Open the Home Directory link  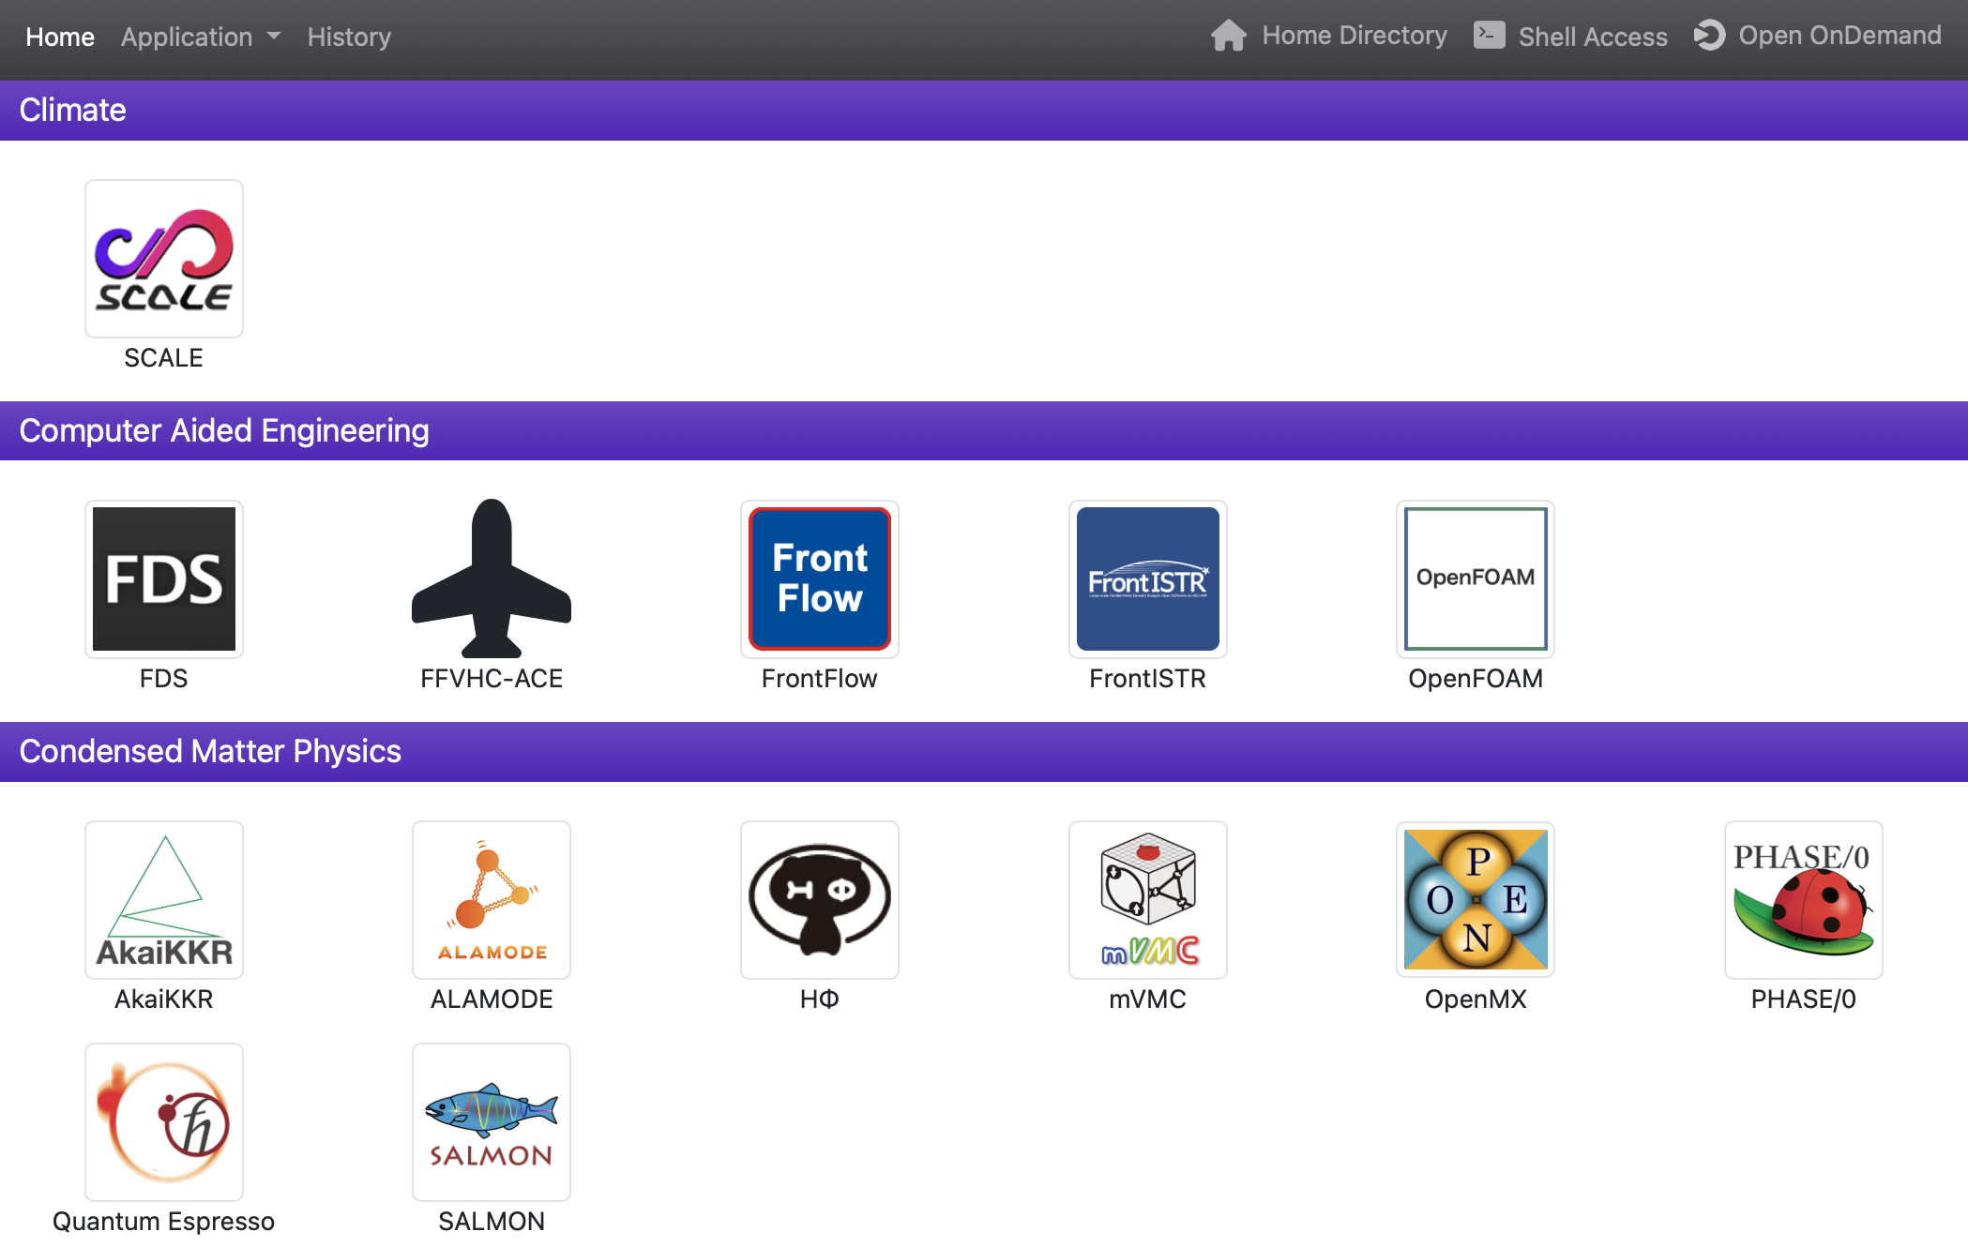point(1328,36)
